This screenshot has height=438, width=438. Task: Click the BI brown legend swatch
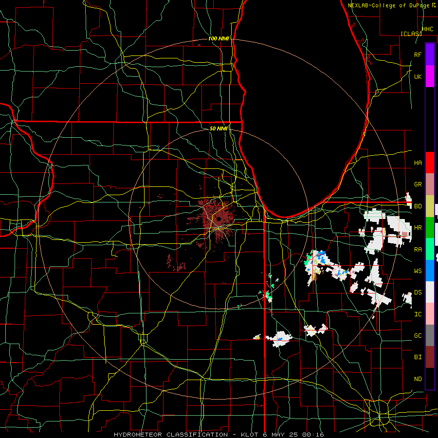coord(430,357)
